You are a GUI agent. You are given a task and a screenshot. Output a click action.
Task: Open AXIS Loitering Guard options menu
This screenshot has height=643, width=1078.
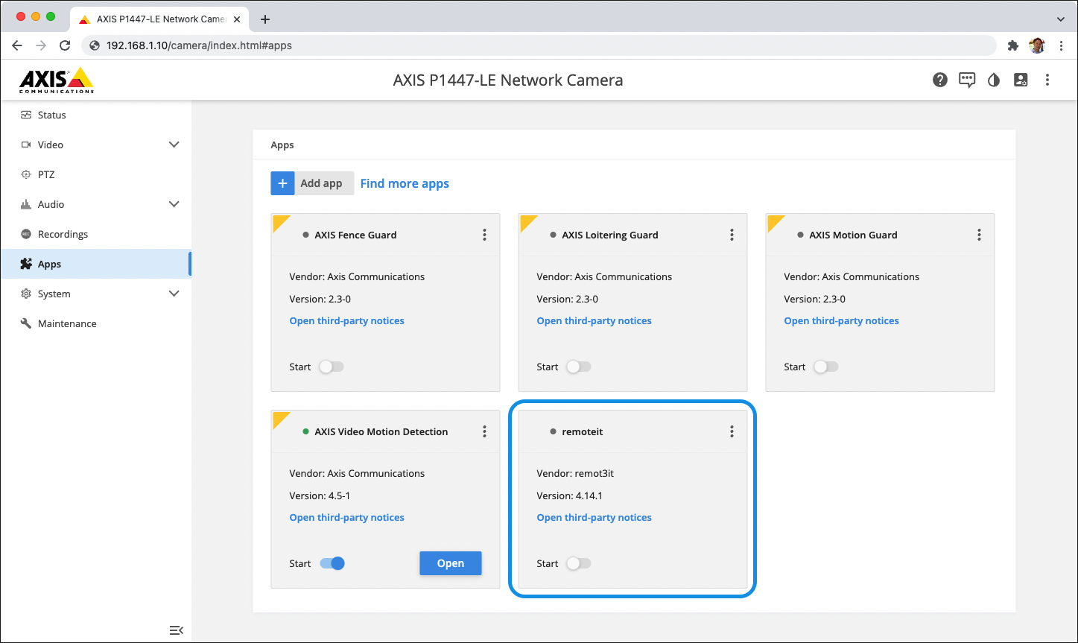[732, 235]
